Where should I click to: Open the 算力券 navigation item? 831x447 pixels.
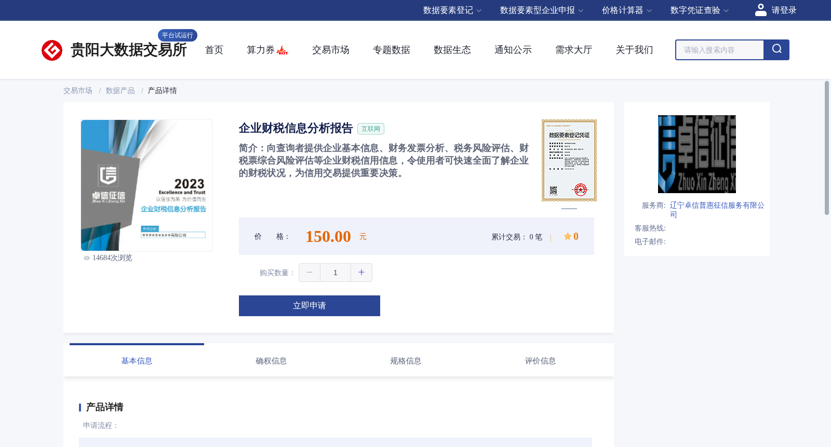(x=260, y=50)
